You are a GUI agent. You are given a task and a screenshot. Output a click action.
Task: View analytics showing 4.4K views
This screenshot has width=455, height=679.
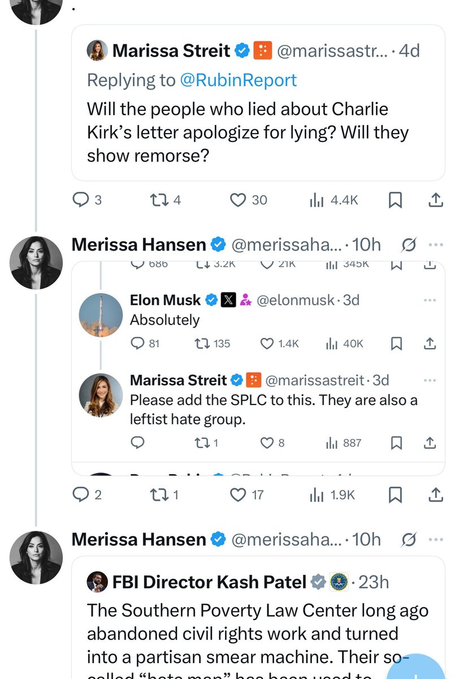pyautogui.click(x=333, y=200)
